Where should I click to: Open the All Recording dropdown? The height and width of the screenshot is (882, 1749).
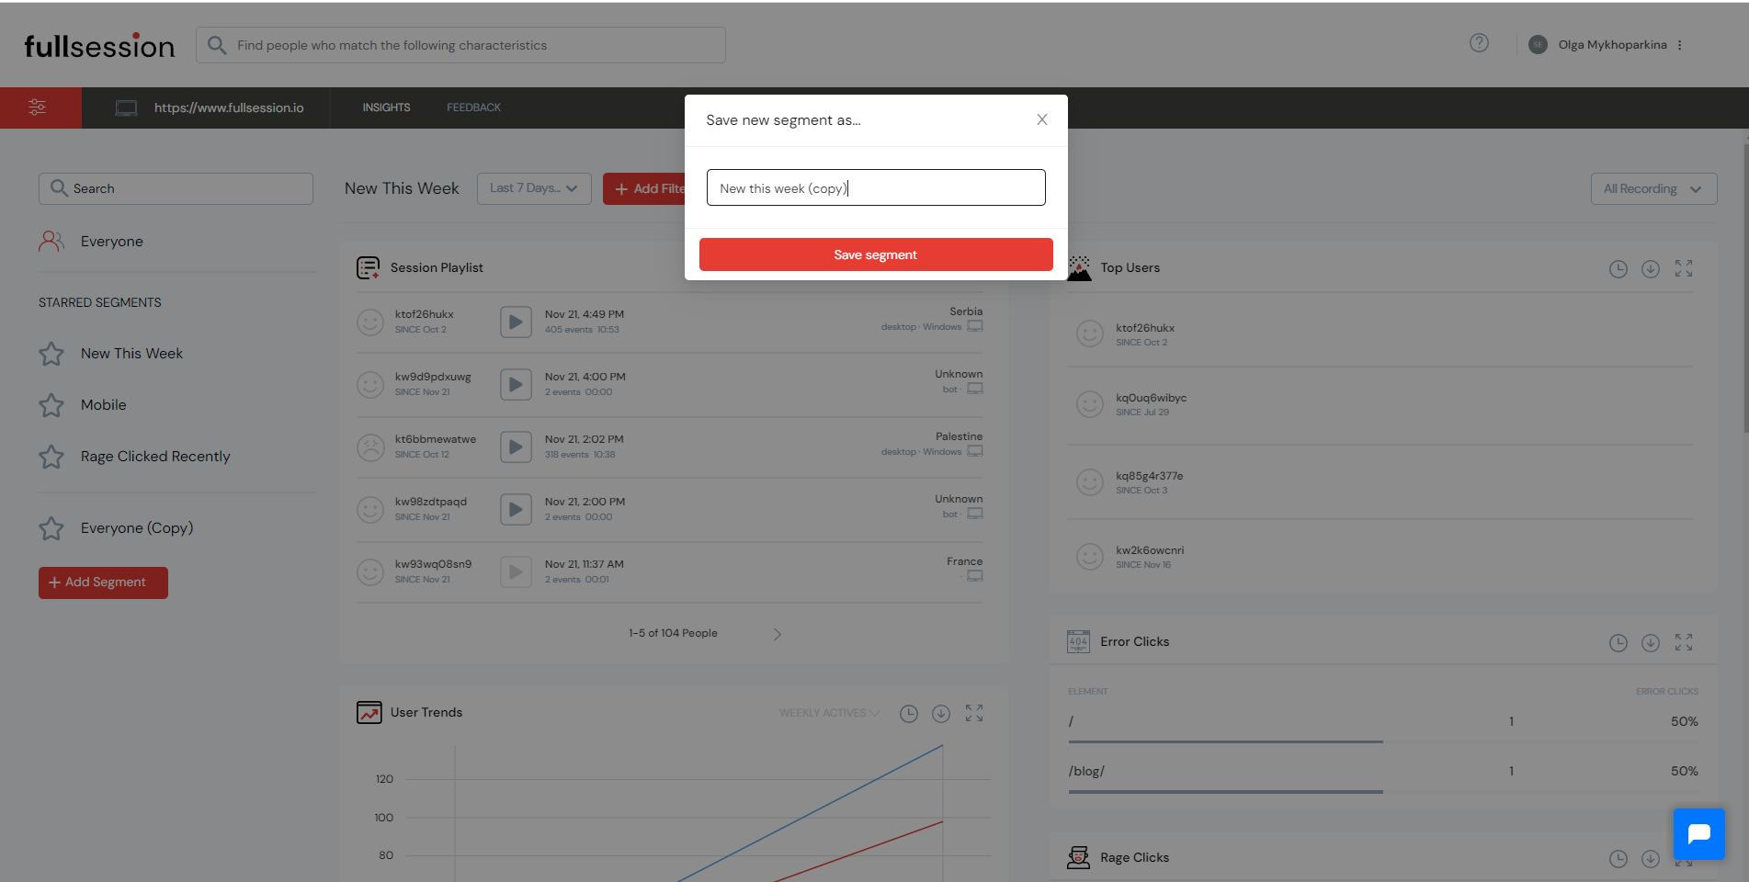click(x=1653, y=189)
